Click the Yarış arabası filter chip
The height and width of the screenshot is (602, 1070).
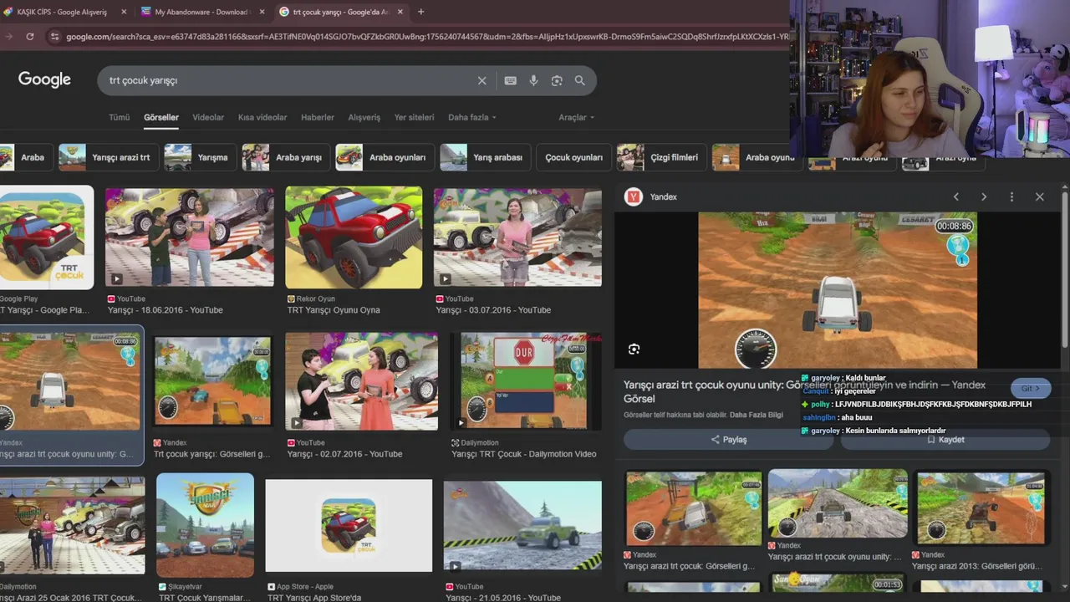(x=485, y=157)
